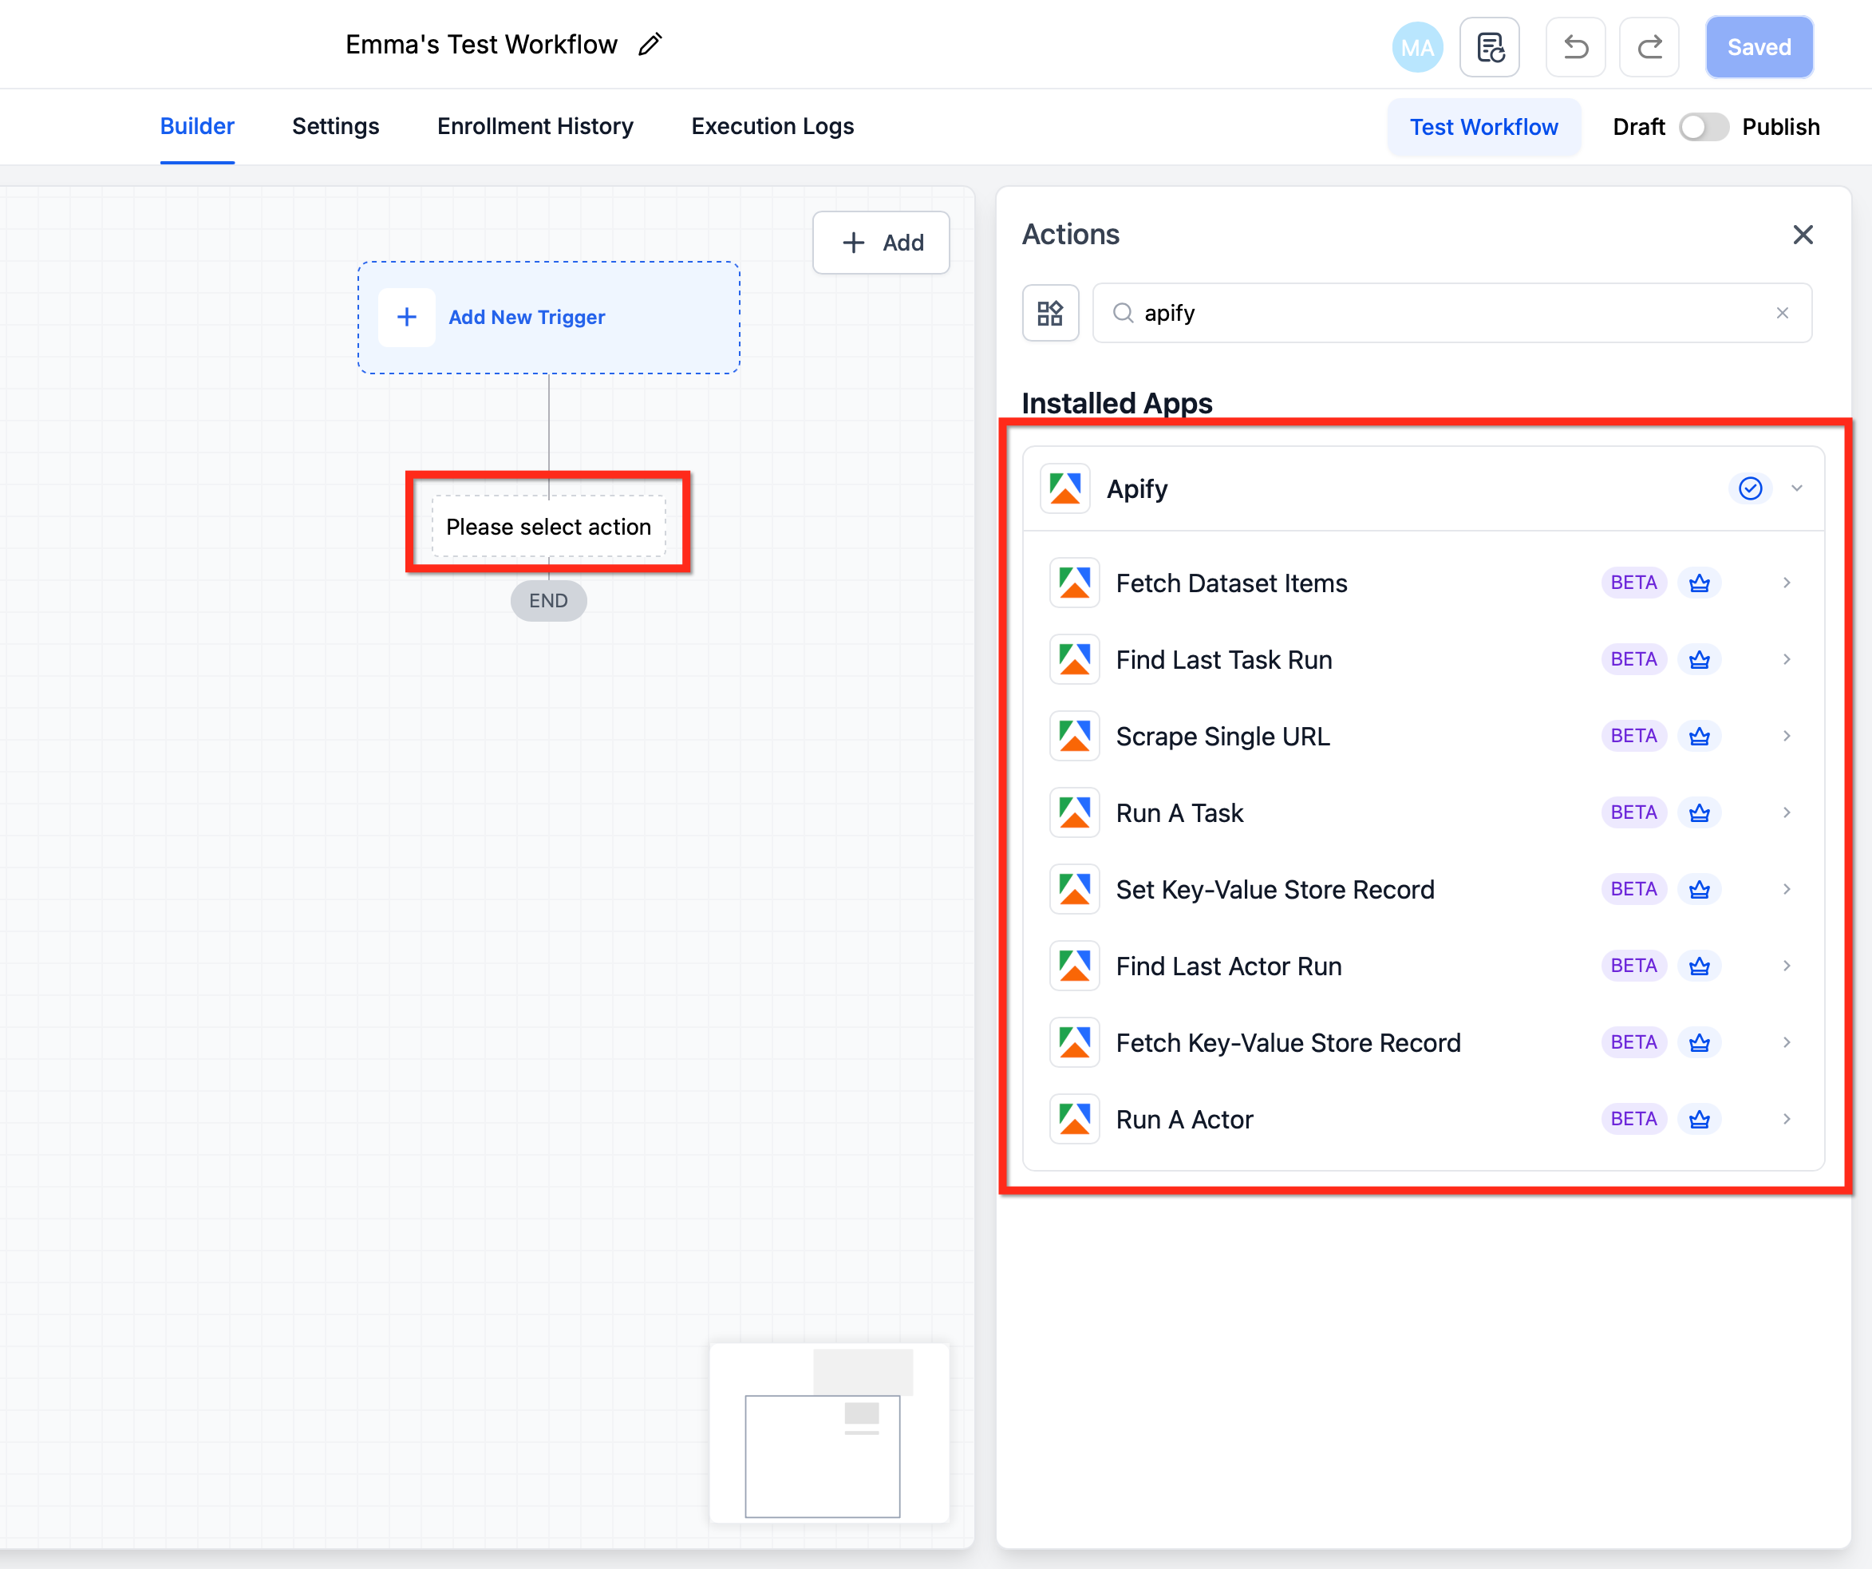
Task: Expand the Scrape Single URL action
Action: pyautogui.click(x=1787, y=737)
